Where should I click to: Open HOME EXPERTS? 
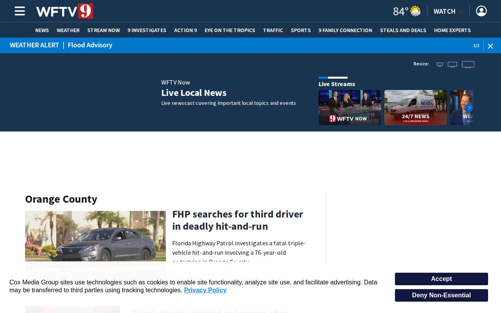(x=452, y=30)
